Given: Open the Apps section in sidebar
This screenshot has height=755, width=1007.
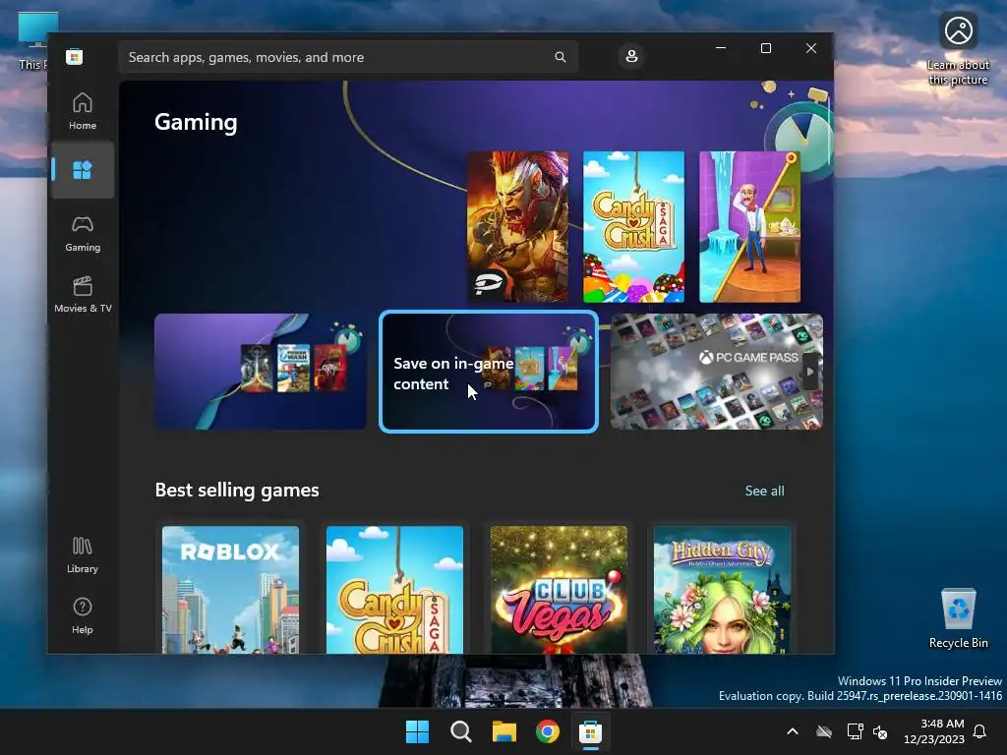Looking at the screenshot, I should tap(83, 170).
